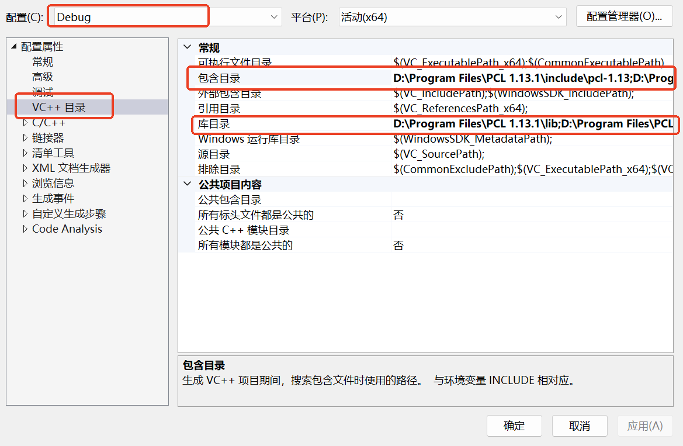Select the 引用目录 property name

(219, 109)
